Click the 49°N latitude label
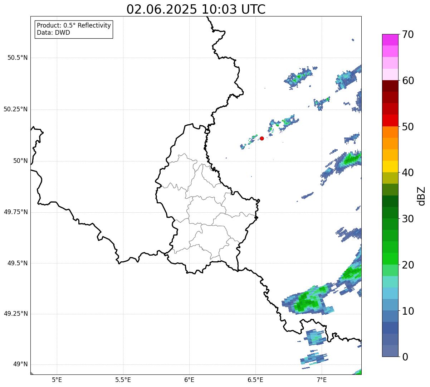The image size is (430, 387). [x=20, y=364]
